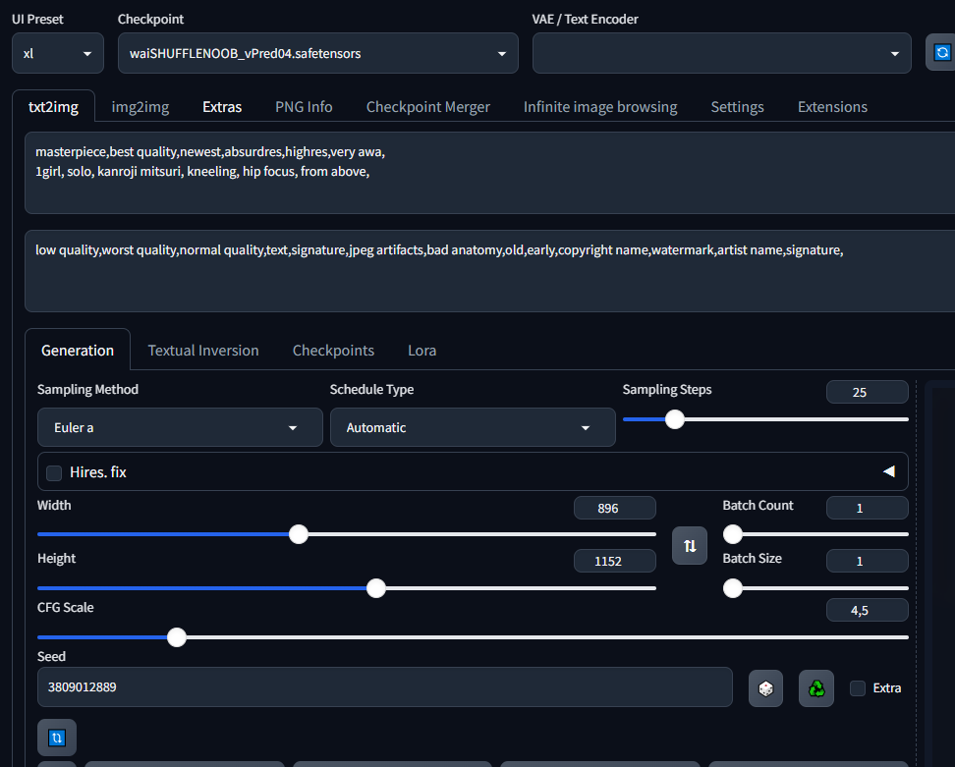This screenshot has width=955, height=767.
Task: Swap width and height values button
Action: tap(690, 545)
